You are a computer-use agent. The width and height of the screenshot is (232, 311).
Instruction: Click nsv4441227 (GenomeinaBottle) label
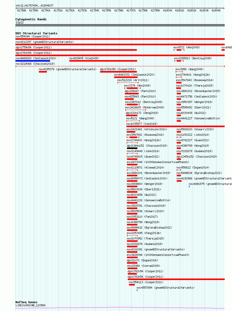click(x=198, y=118)
